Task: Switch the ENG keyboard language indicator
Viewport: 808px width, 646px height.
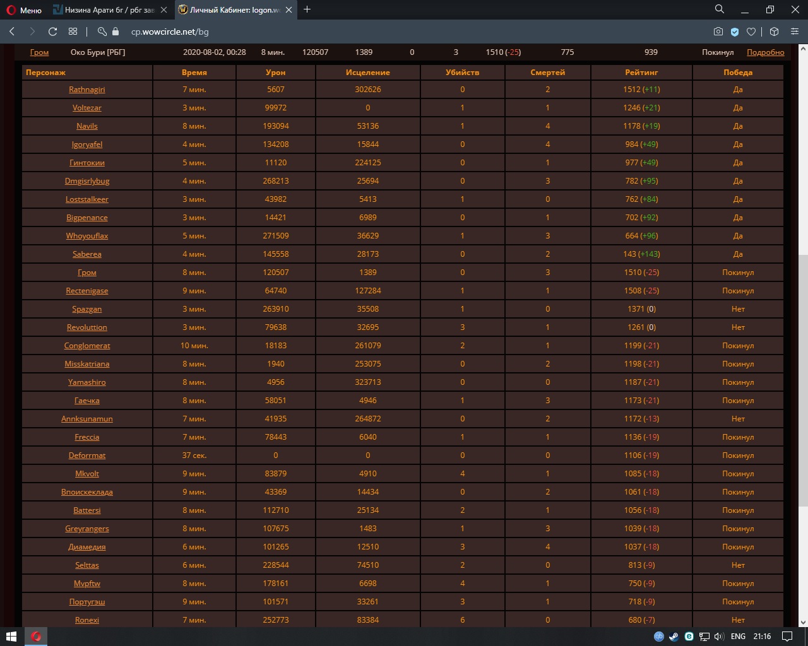Action: tap(738, 637)
